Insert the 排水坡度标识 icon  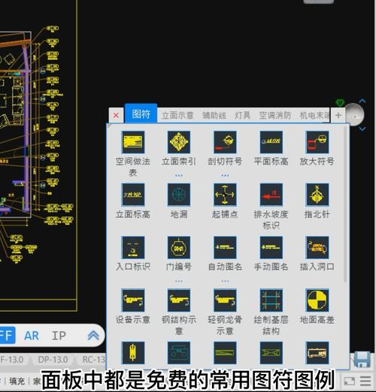(x=271, y=194)
